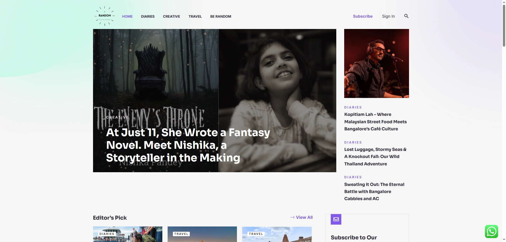Click the CREATIVE tag on hero article
Viewport: 506px width, 242px height.
tap(118, 117)
